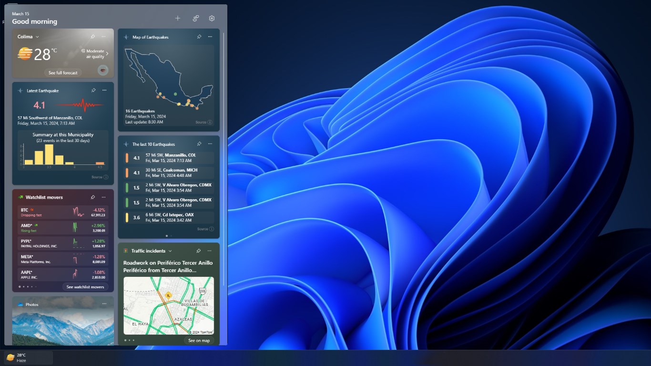Open widgets settings gear icon
This screenshot has width=651, height=366.
212,18
